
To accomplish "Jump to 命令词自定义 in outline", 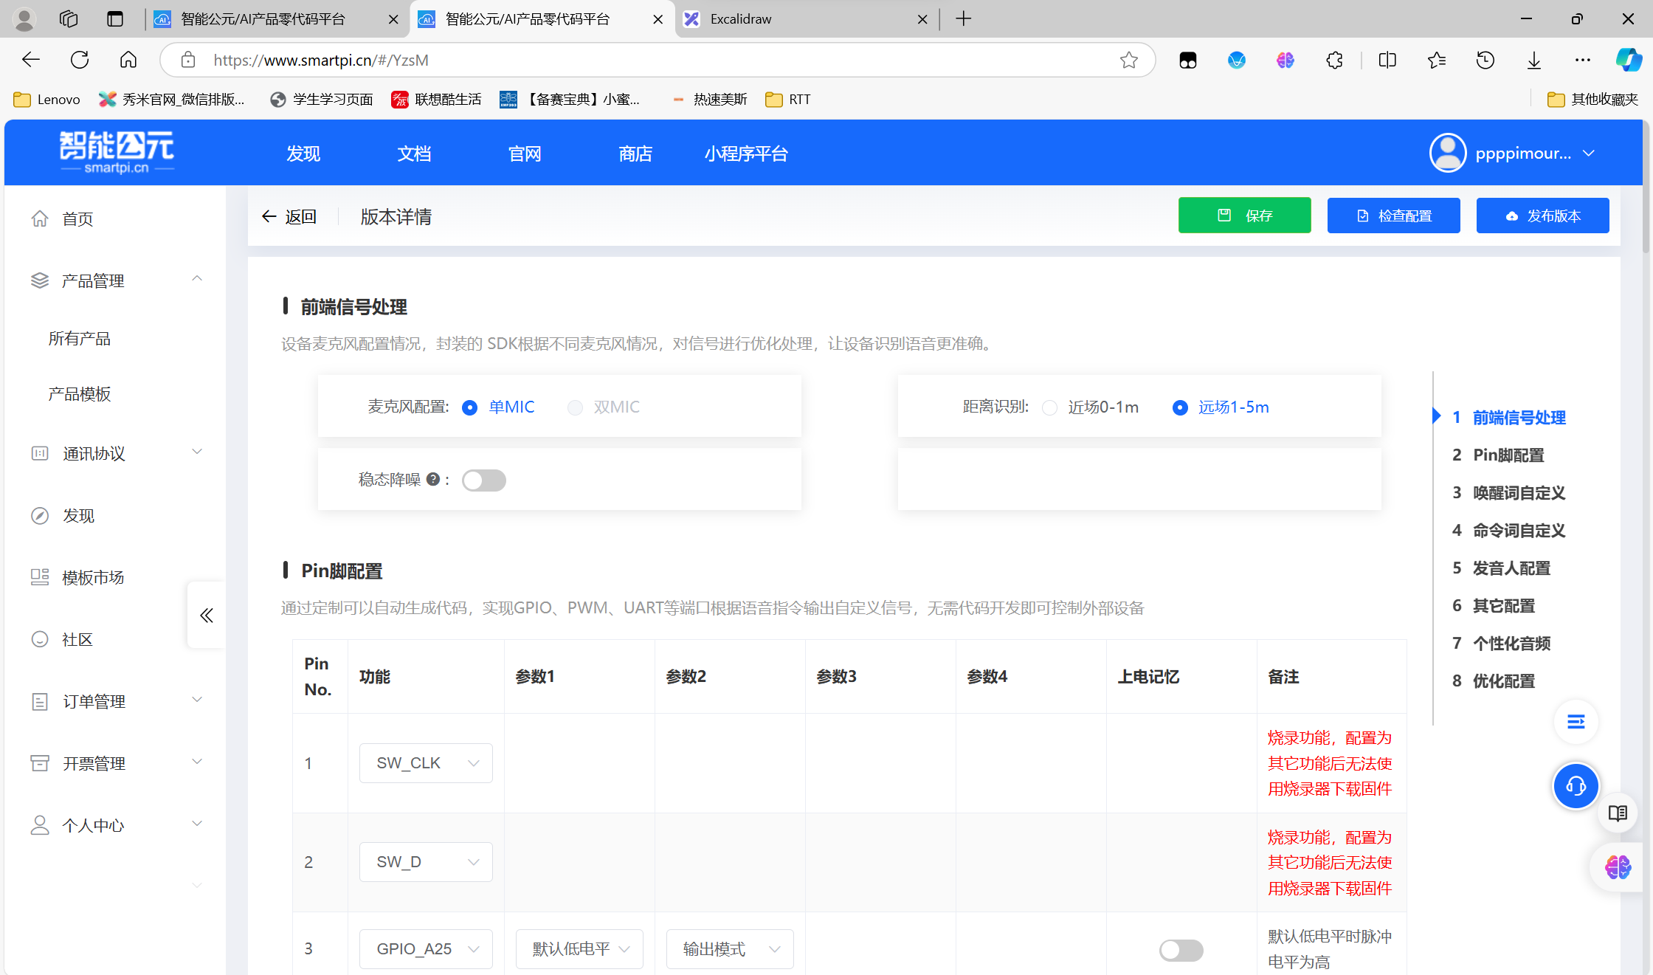I will tap(1519, 530).
